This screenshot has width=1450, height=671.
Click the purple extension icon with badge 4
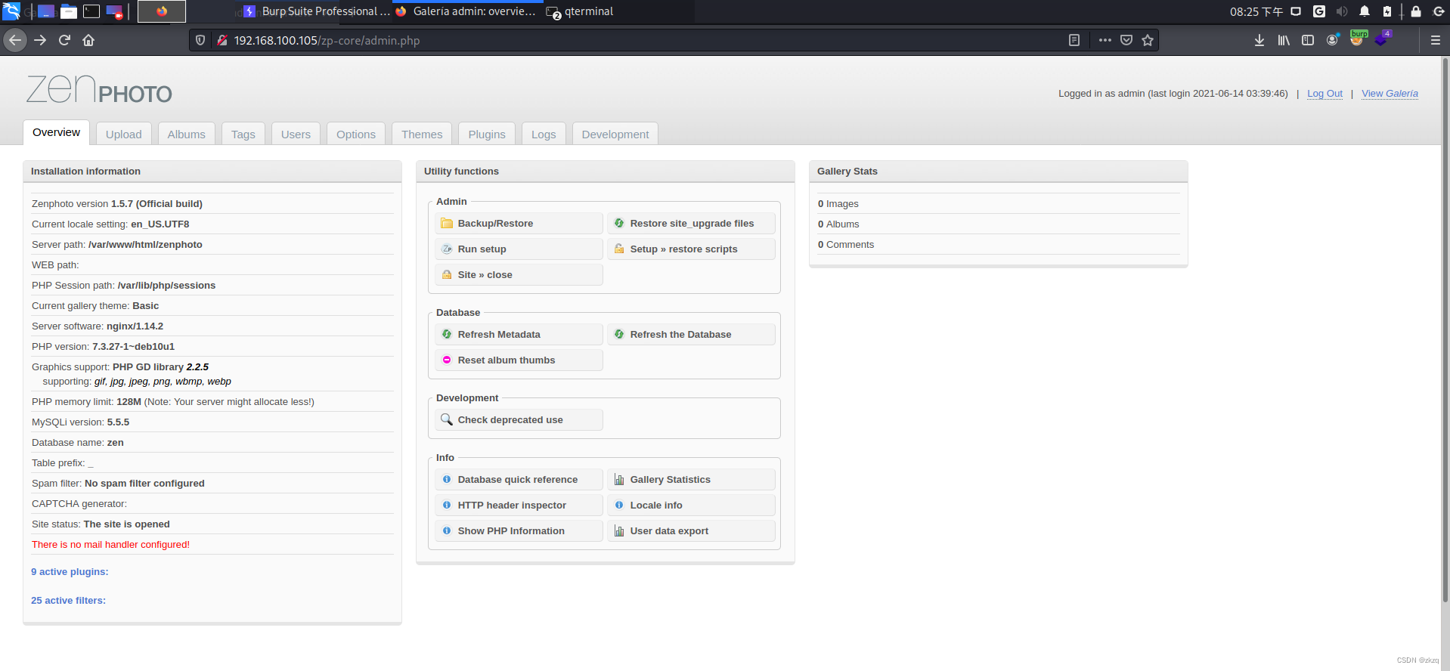click(x=1383, y=39)
